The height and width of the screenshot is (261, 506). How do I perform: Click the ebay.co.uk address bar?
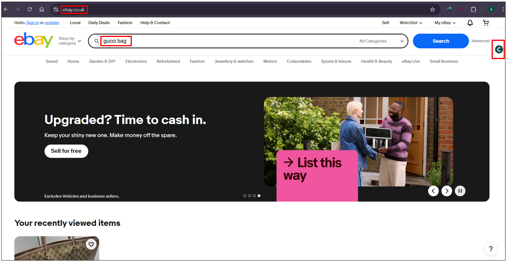(x=239, y=9)
